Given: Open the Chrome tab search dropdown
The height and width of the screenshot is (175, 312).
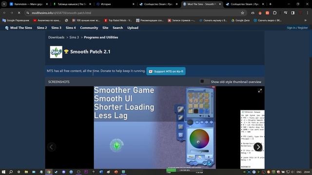Looking at the screenshot, I should (4, 4).
